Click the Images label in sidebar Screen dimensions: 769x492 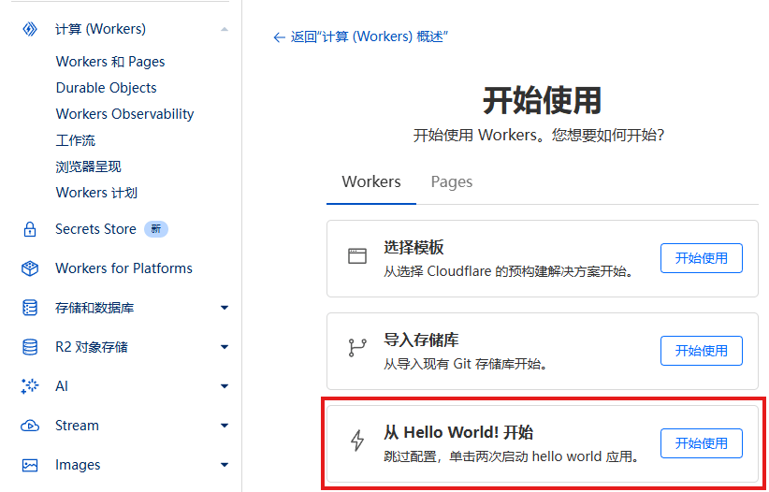tap(78, 465)
